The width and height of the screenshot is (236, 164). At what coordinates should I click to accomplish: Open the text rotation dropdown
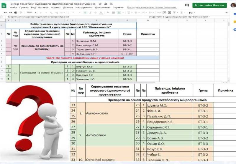tap(151, 13)
